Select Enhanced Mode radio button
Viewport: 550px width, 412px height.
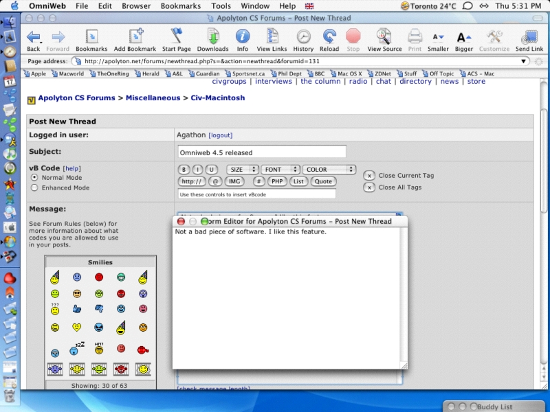pos(34,187)
